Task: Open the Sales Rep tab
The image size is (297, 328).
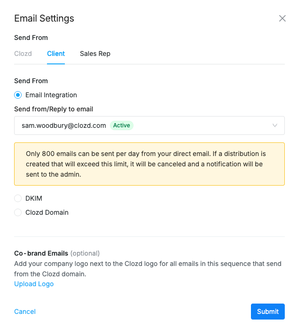Action: (x=95, y=54)
